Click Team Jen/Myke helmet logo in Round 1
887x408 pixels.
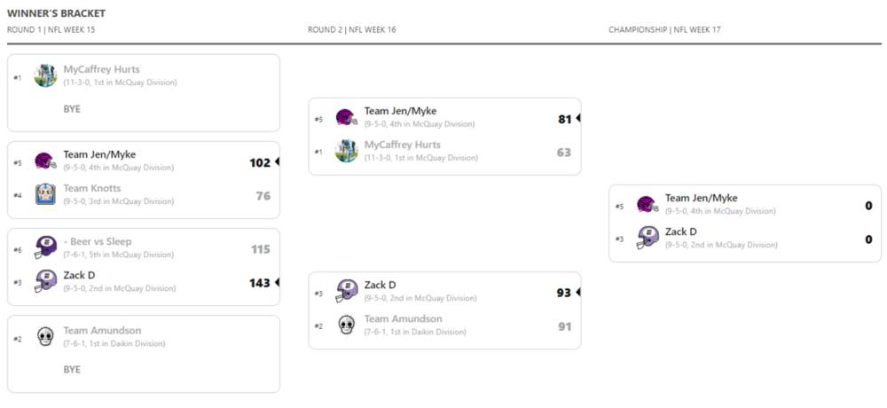[45, 161]
